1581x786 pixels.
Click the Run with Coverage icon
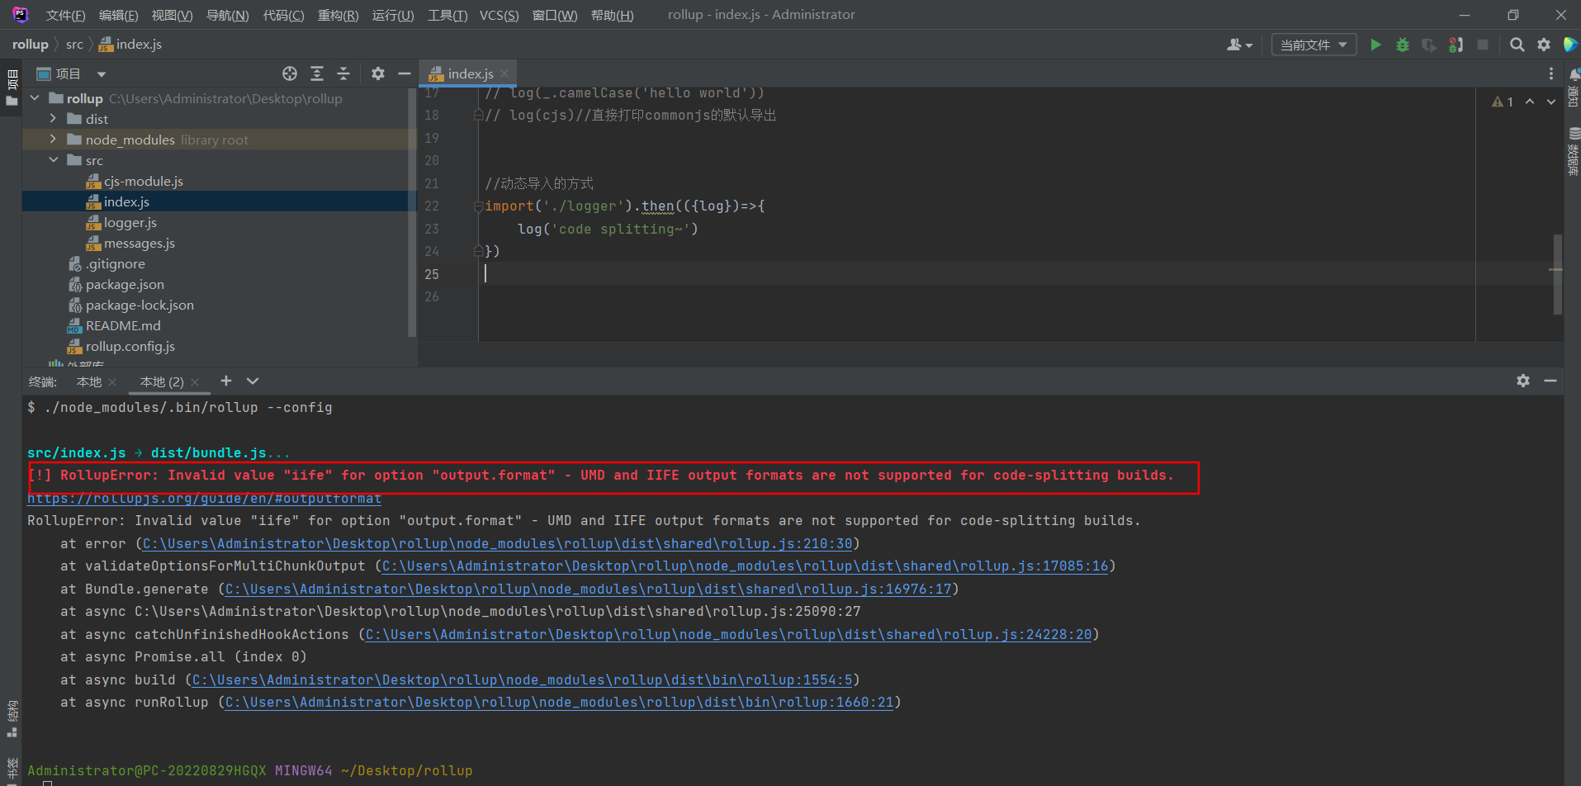(1428, 45)
